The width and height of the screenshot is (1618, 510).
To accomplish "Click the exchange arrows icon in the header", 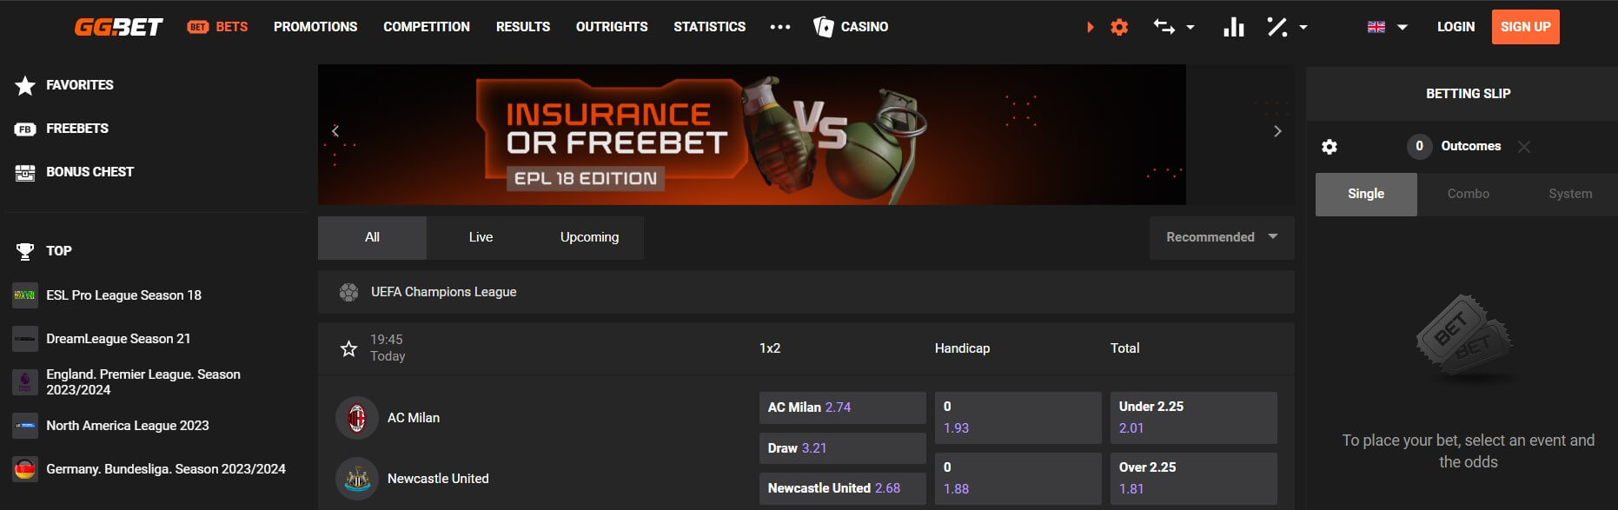I will click(1165, 27).
